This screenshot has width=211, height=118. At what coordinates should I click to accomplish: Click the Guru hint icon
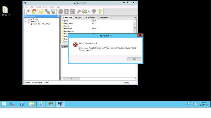94,12
